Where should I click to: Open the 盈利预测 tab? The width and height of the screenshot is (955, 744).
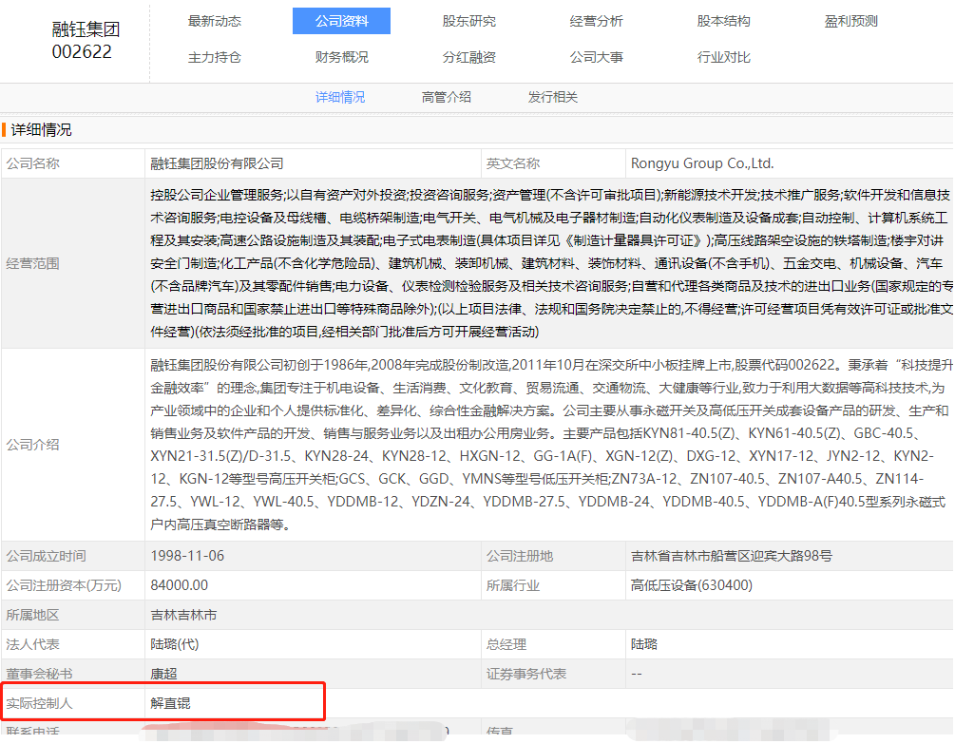click(x=850, y=21)
